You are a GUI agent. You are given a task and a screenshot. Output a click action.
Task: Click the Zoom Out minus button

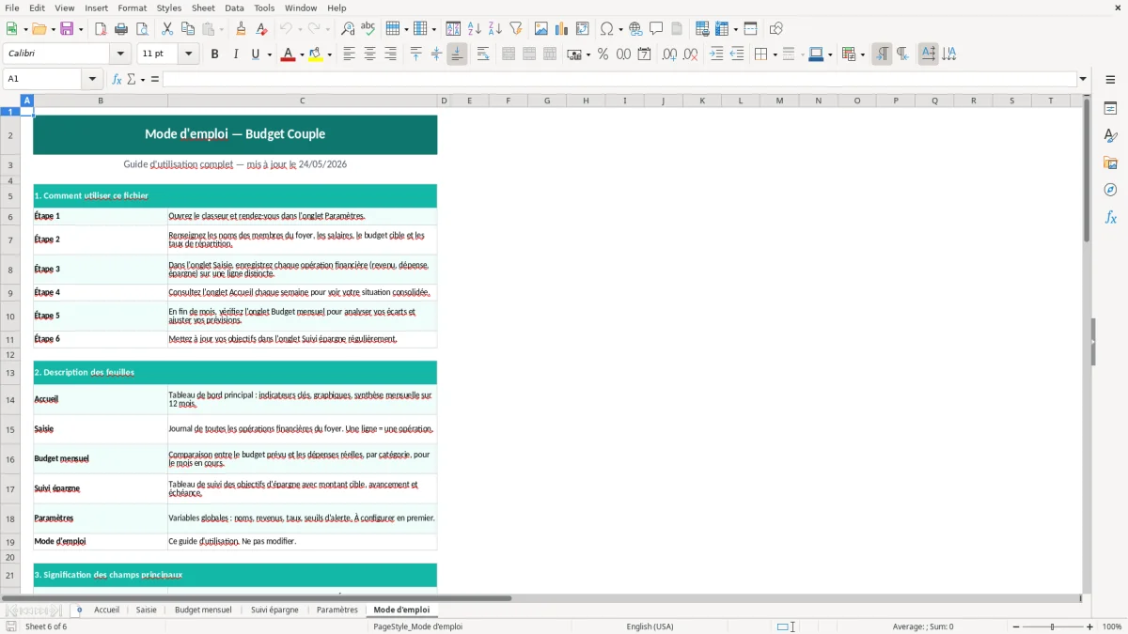[1015, 626]
